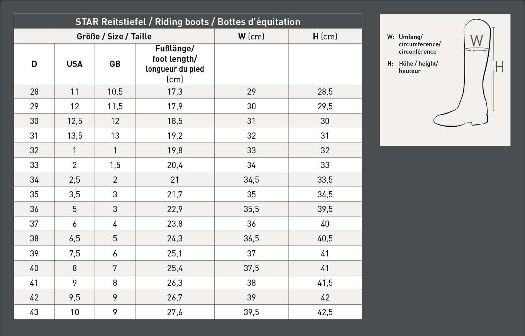The height and width of the screenshot is (336, 525).
Task: Select the height value 42,5 cell
Action: [325, 312]
